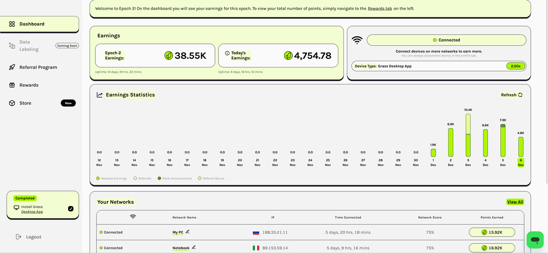This screenshot has height=253, width=548.
Task: Open the chat support widget
Action: click(535, 240)
